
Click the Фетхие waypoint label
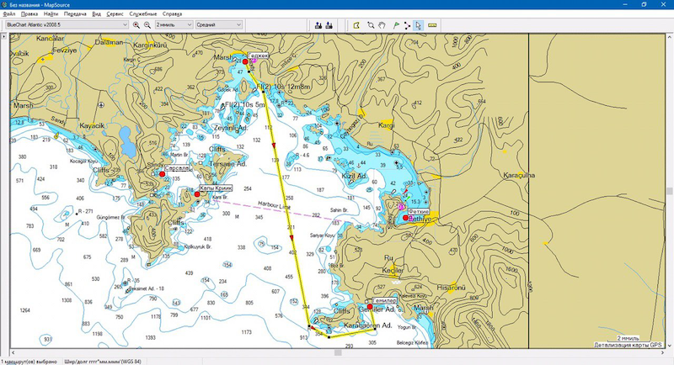(418, 212)
